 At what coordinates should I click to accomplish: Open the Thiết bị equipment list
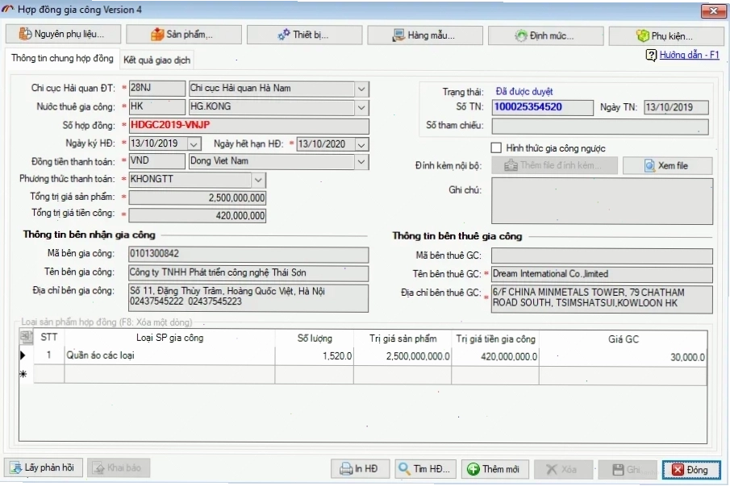tap(304, 35)
